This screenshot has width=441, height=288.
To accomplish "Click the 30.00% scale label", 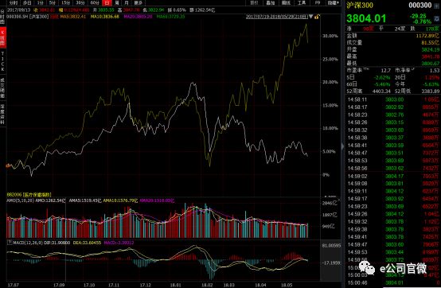I will [x=330, y=36].
